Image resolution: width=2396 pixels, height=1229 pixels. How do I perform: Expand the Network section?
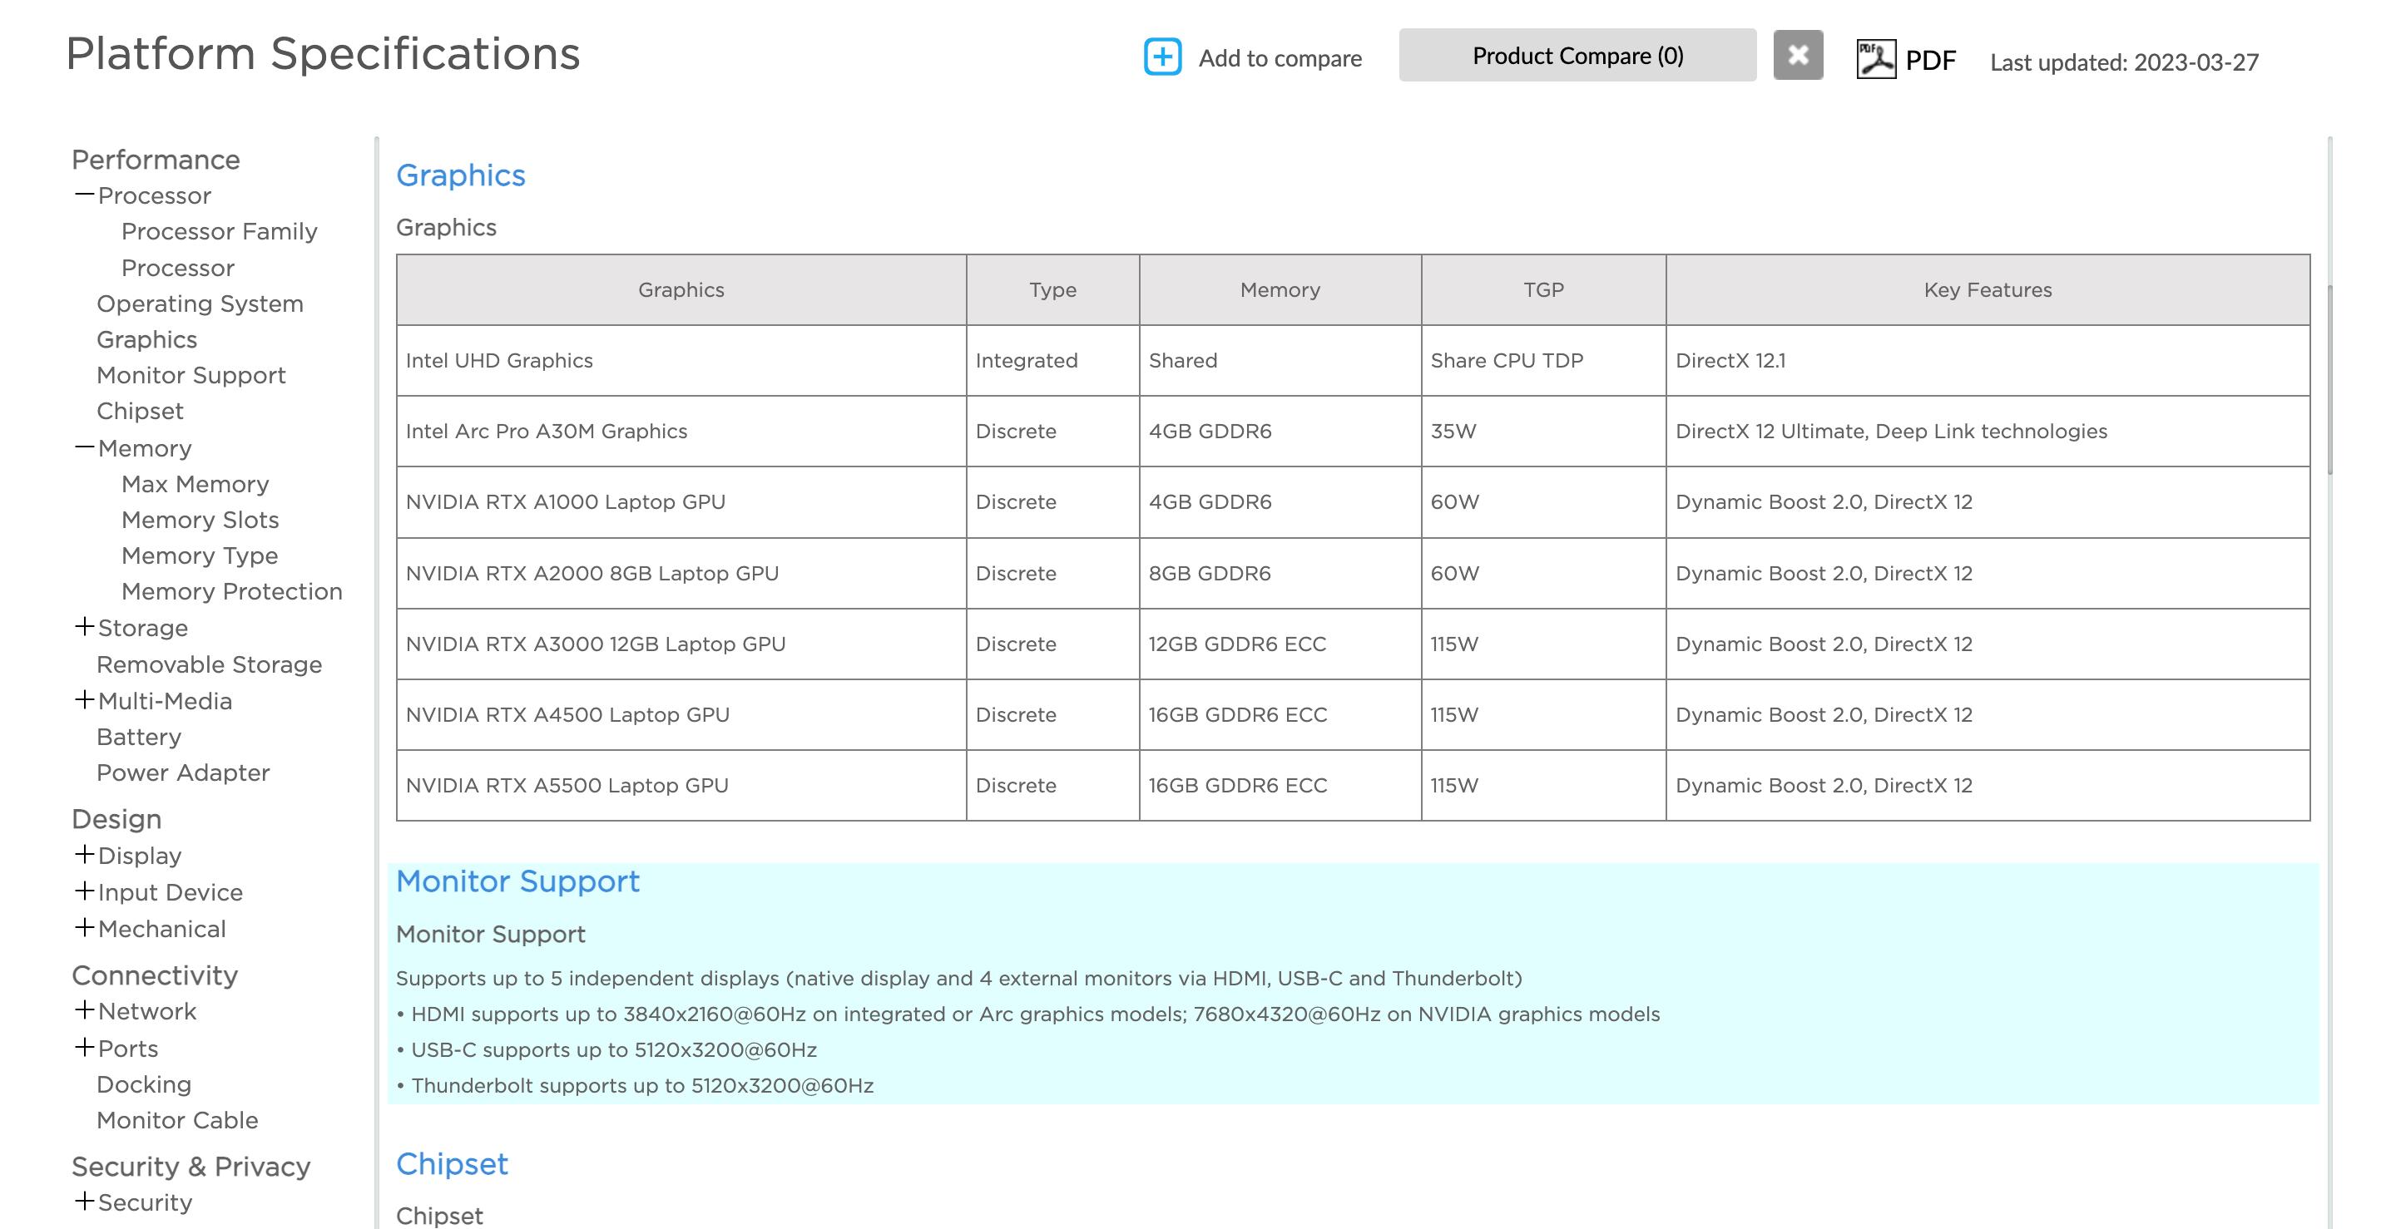[x=85, y=1010]
